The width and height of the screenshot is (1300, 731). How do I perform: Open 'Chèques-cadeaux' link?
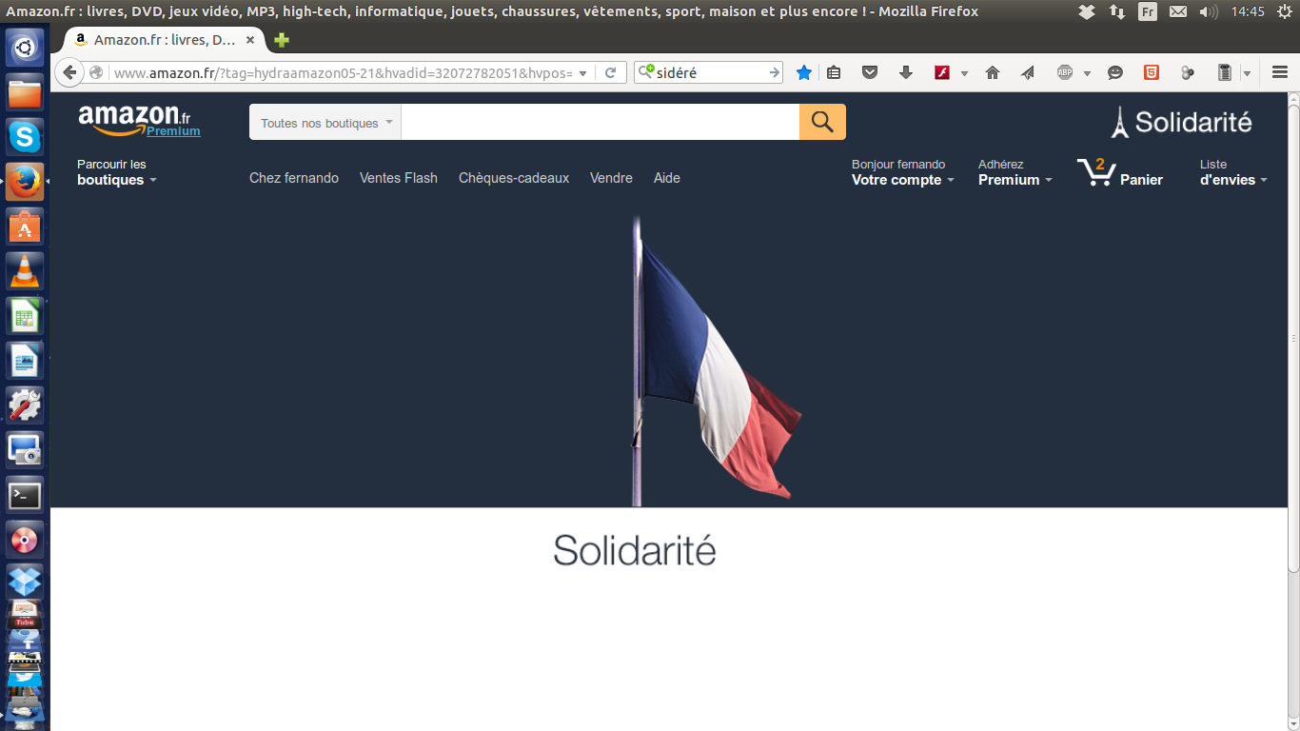tap(514, 178)
